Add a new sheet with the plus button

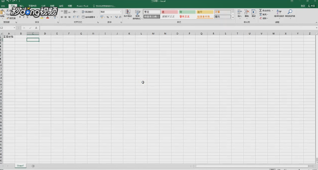coord(33,166)
